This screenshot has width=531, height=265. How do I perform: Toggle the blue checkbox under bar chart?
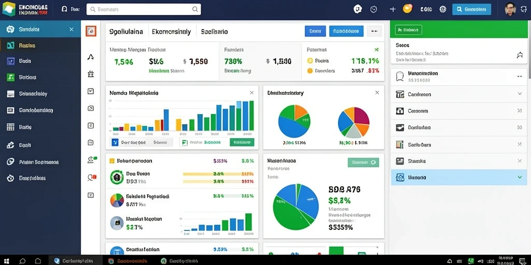click(x=115, y=143)
